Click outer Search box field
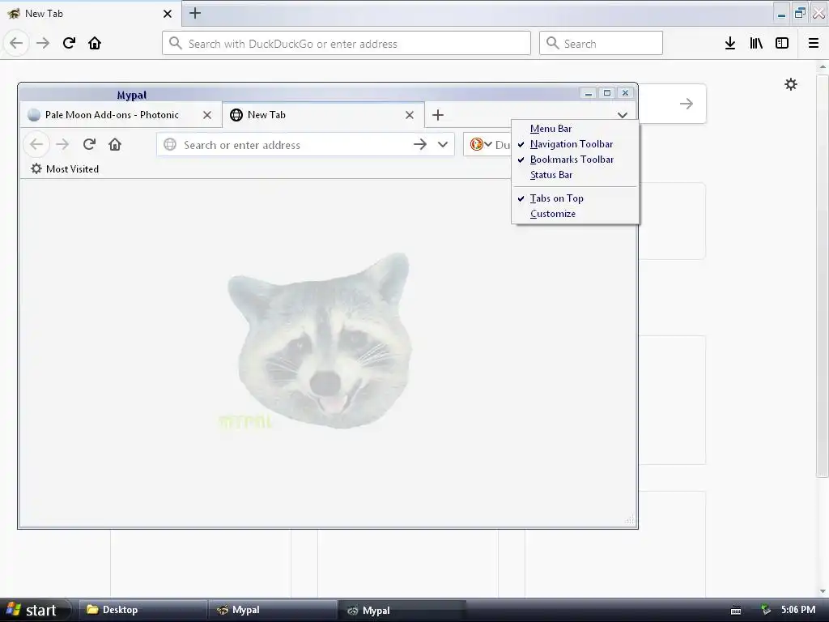The image size is (829, 622). pos(601,44)
